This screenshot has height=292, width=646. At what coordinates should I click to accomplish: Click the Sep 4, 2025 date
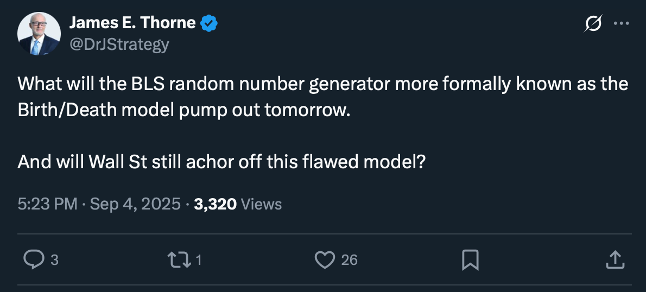[135, 204]
